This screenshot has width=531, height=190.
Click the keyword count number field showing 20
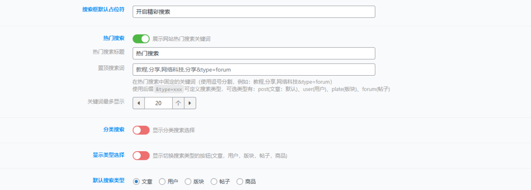(158, 103)
